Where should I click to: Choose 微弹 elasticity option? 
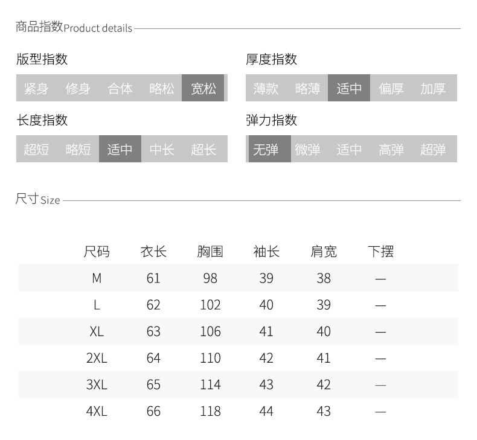pyautogui.click(x=307, y=149)
